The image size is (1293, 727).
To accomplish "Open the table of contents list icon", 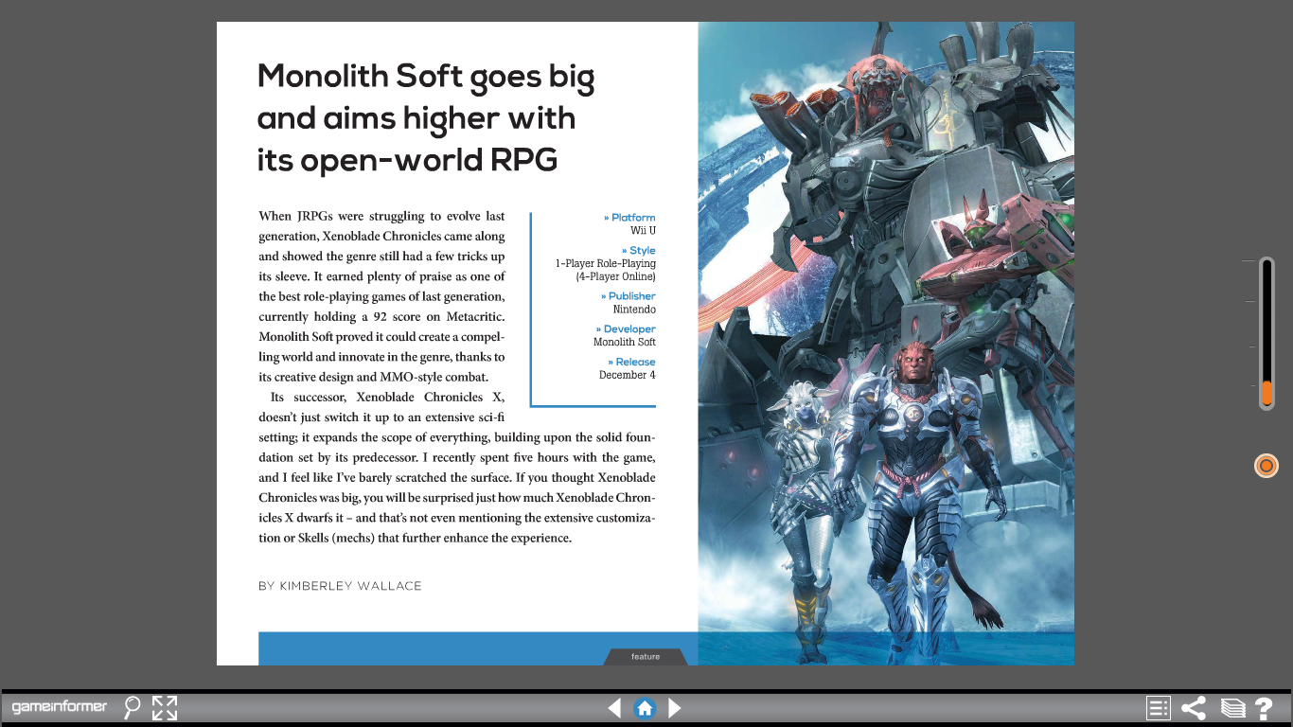I will (1159, 708).
